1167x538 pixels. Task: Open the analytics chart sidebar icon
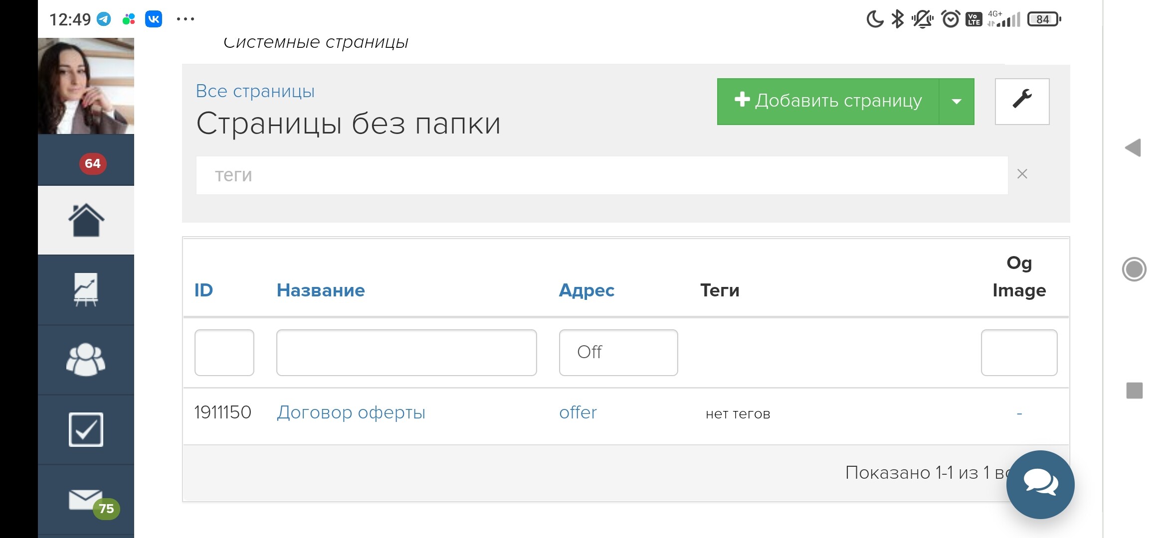(x=86, y=290)
